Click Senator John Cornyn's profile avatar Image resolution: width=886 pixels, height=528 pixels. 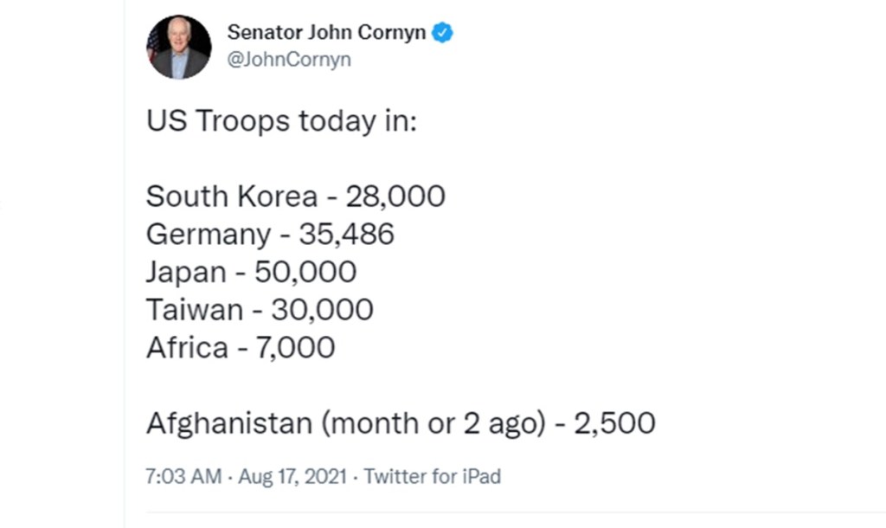pyautogui.click(x=179, y=48)
